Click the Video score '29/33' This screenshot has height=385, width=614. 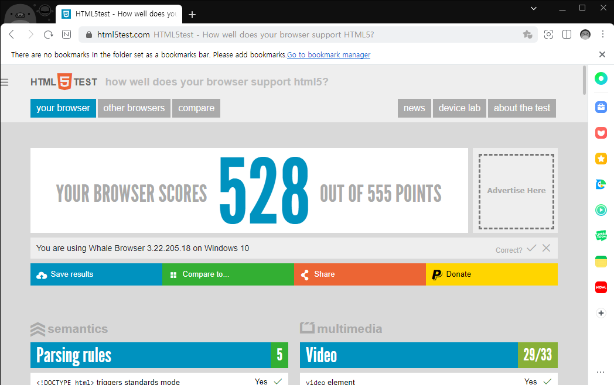coord(538,355)
